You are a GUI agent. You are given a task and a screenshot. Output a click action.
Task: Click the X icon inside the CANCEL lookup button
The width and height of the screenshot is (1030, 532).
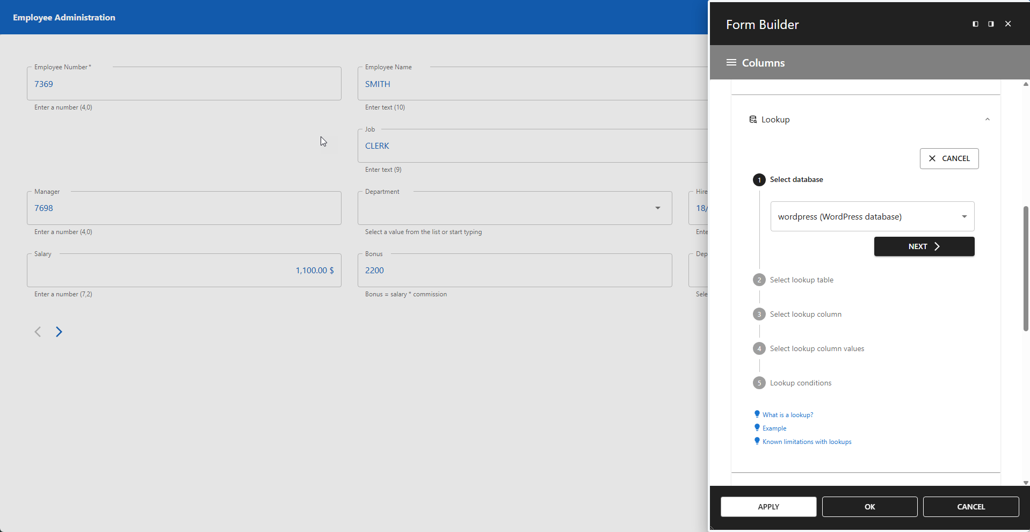point(932,158)
